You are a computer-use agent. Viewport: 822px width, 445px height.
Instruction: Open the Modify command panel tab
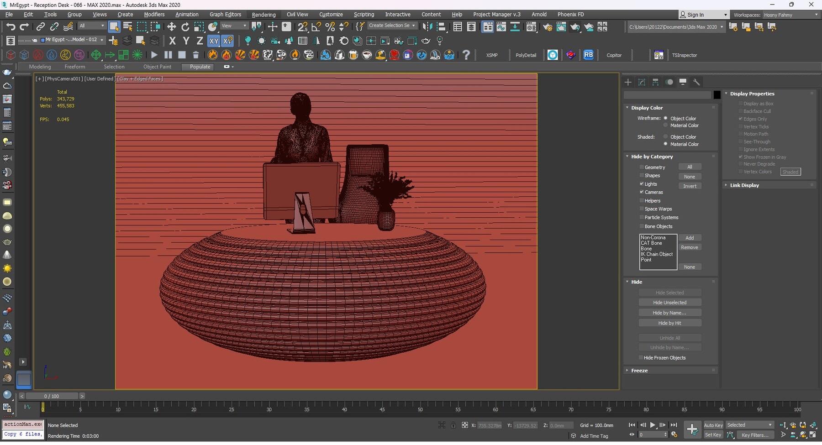(x=642, y=82)
